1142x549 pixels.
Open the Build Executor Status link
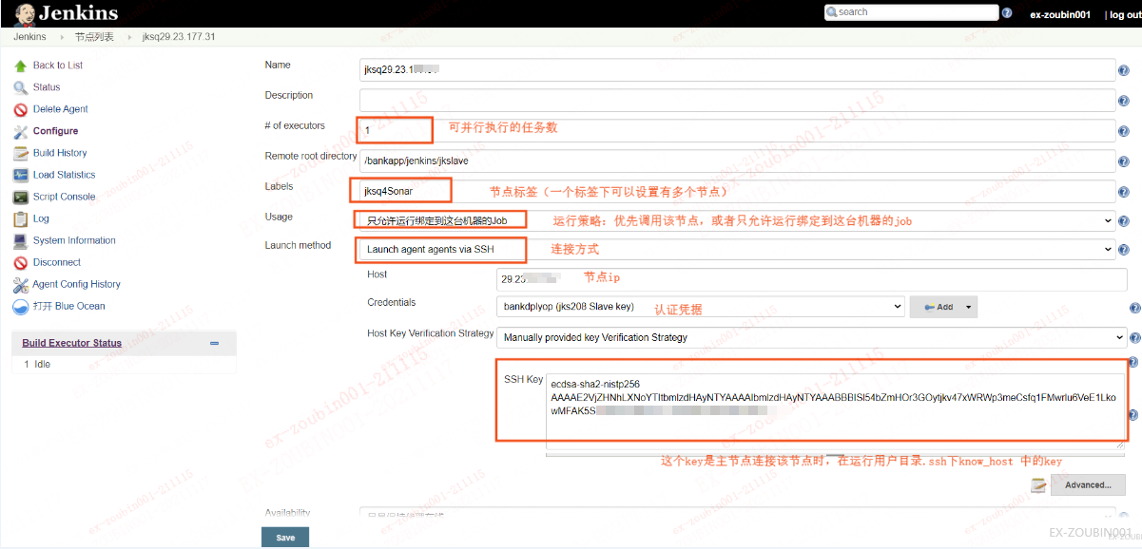[72, 344]
